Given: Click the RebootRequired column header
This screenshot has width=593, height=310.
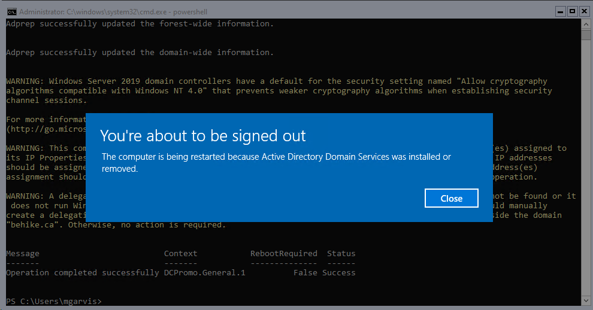Looking at the screenshot, I should point(283,254).
